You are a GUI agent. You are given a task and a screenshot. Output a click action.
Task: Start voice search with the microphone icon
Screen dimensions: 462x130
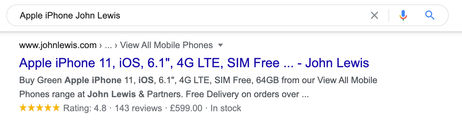click(x=403, y=15)
